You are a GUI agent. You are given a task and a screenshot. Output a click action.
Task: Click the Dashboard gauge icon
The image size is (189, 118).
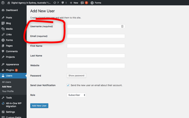click(3, 10)
